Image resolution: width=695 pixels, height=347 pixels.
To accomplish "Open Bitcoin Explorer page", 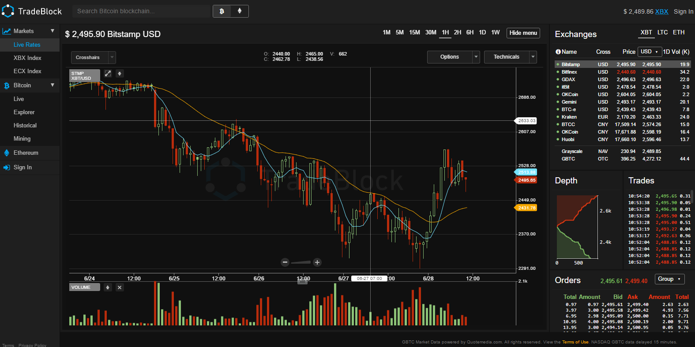I will click(24, 112).
